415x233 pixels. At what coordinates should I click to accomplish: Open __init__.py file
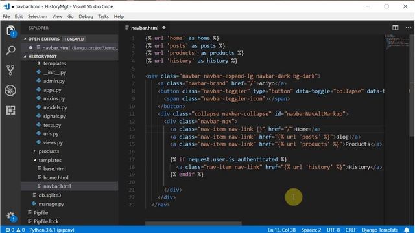tap(54, 72)
